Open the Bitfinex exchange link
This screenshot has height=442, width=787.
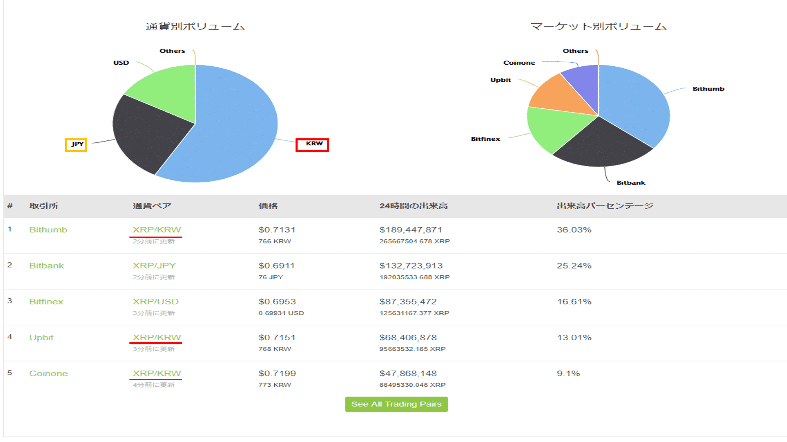[46, 302]
